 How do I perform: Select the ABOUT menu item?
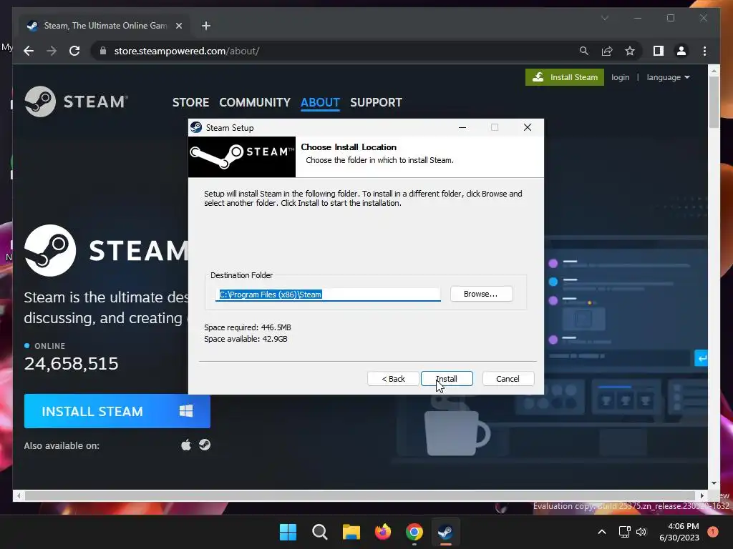[320, 102]
